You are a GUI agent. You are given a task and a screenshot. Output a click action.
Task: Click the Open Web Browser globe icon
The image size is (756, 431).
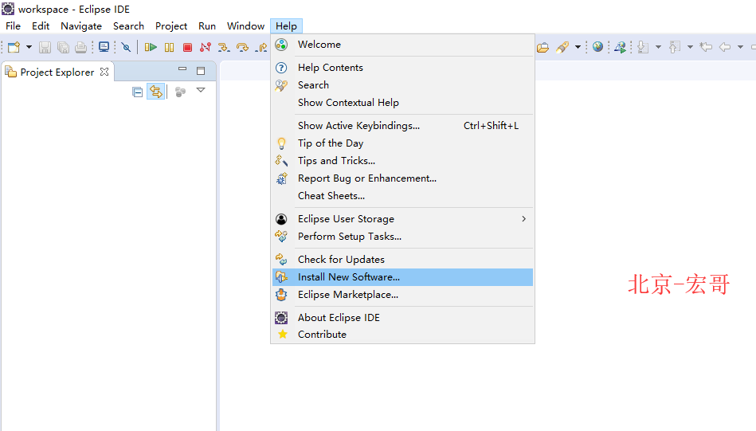click(597, 47)
